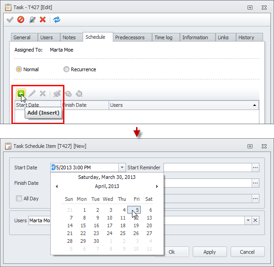
Task: Toggle the All Day checkbox
Action: coord(19,199)
